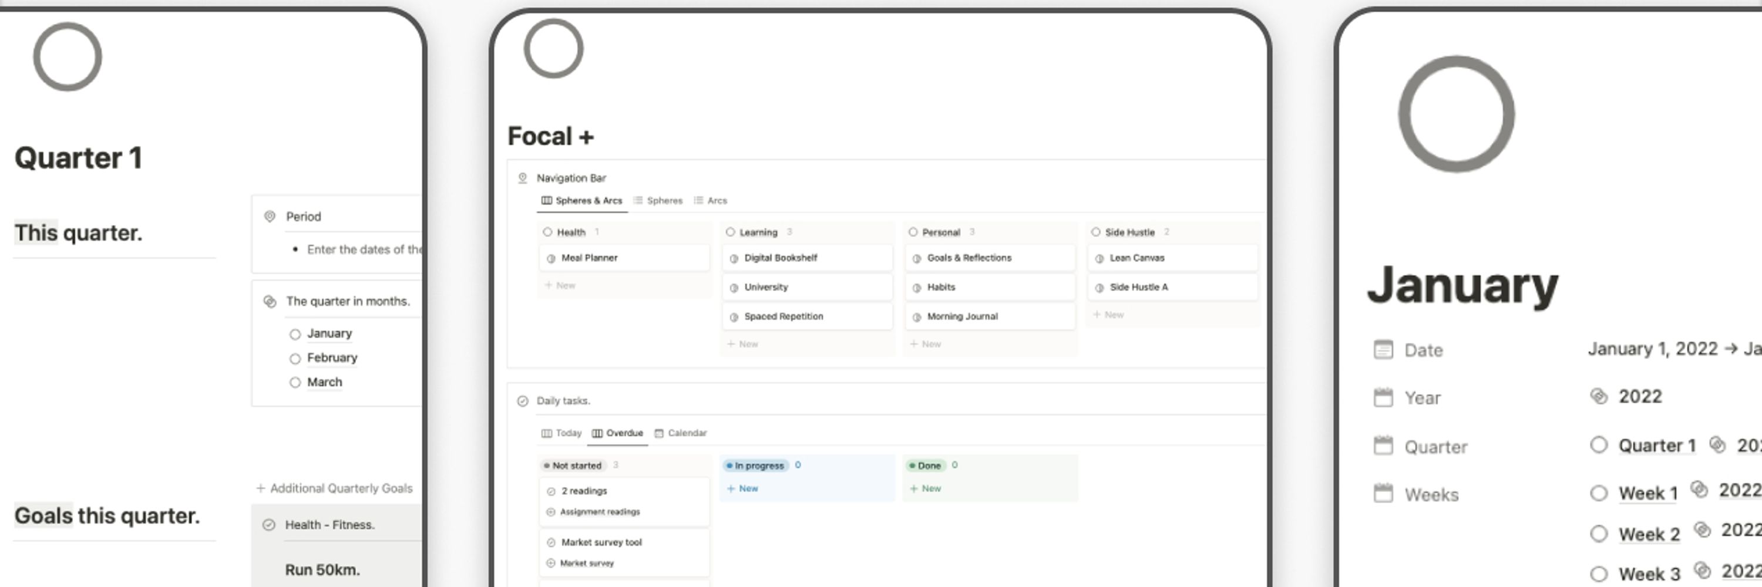The width and height of the screenshot is (1762, 587).
Task: Click the January date range value
Action: [x=1674, y=349]
